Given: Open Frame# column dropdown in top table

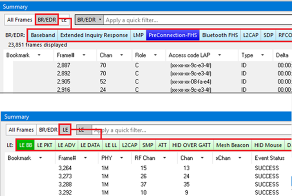Looking at the screenshot, I should coord(84,55).
